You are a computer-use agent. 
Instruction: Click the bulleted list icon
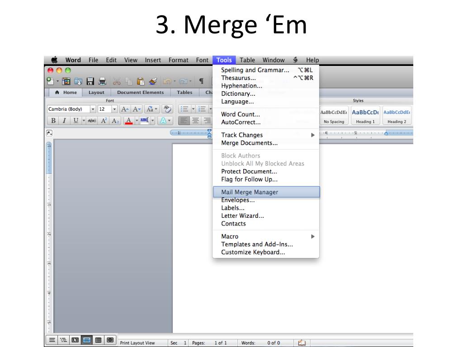(x=184, y=109)
